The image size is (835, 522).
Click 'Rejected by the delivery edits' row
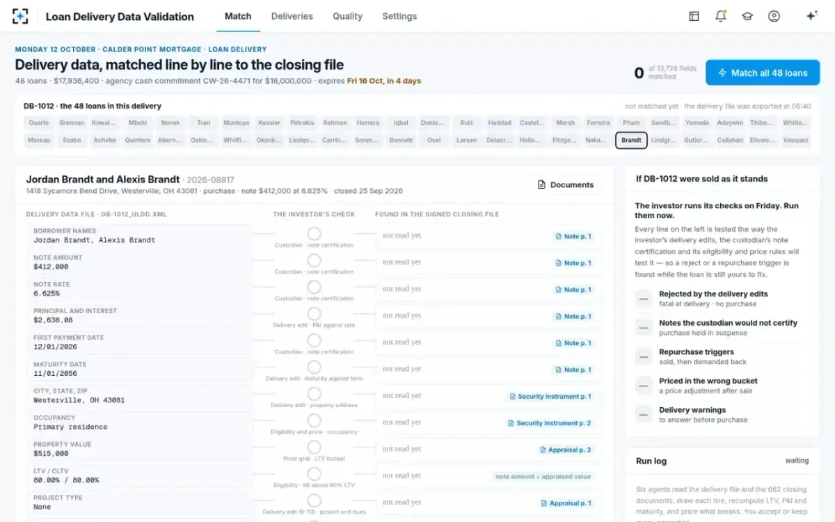coord(723,299)
